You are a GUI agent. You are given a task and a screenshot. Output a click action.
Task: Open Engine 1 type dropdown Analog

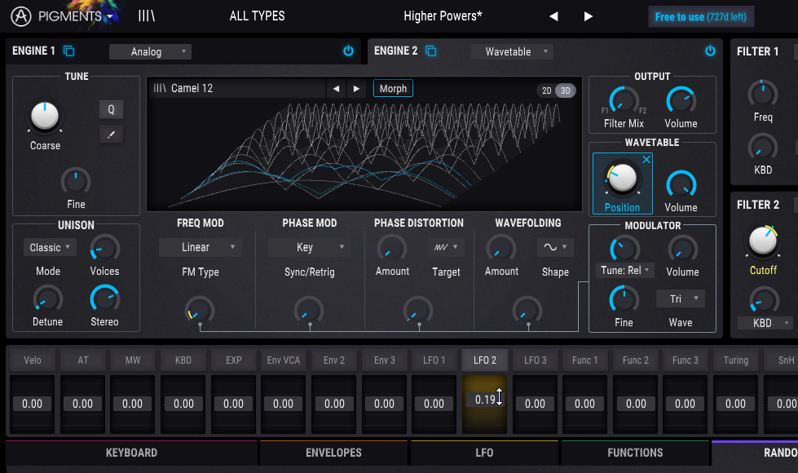click(150, 51)
